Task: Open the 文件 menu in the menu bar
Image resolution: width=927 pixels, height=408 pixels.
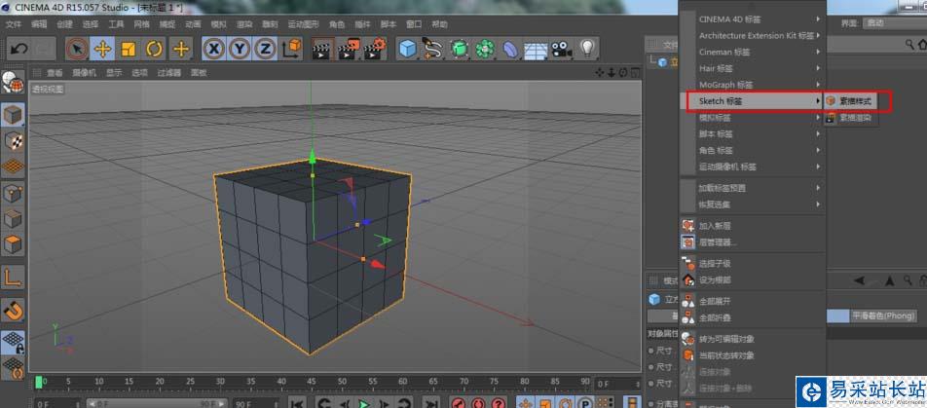Action: tap(14, 23)
